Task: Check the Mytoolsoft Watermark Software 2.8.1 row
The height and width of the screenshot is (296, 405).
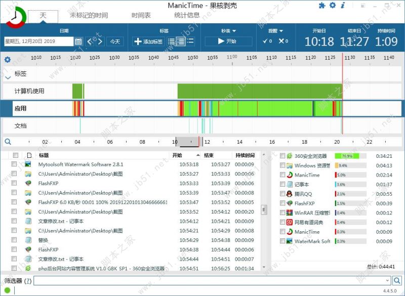Action: click(14, 164)
